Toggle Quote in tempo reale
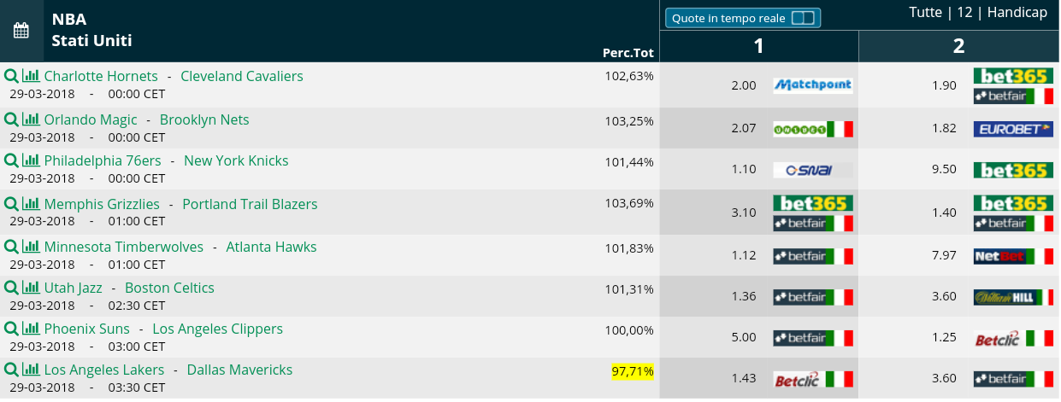Screen dimensions: 1061x402 pyautogui.click(x=743, y=18)
